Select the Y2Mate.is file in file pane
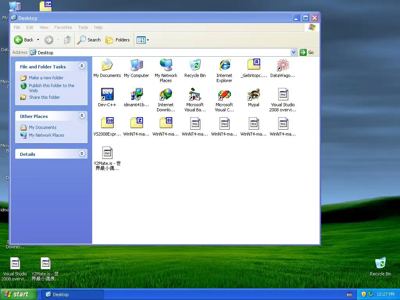 point(107,153)
